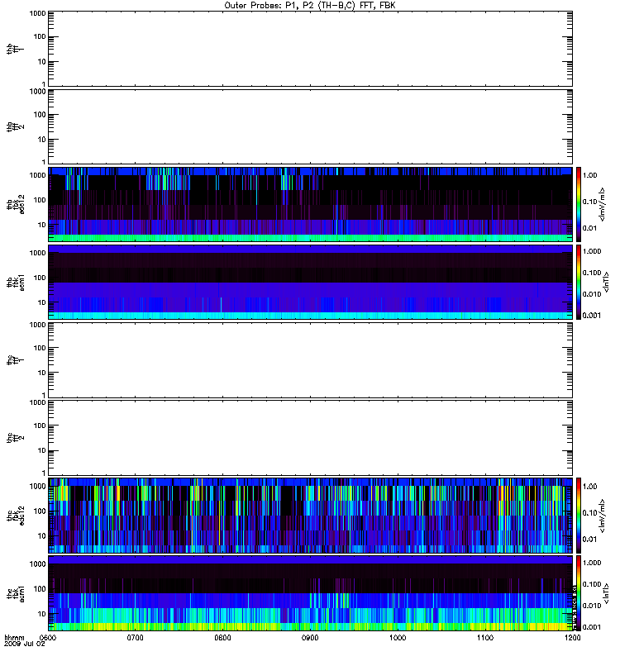Click the '0900' time axis label
The height and width of the screenshot is (661, 620).
(311, 637)
